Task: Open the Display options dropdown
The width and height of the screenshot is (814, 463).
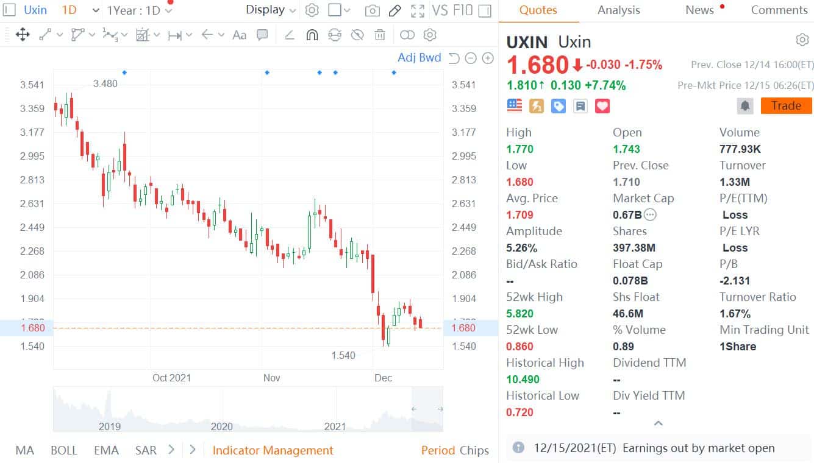Action: tap(268, 10)
